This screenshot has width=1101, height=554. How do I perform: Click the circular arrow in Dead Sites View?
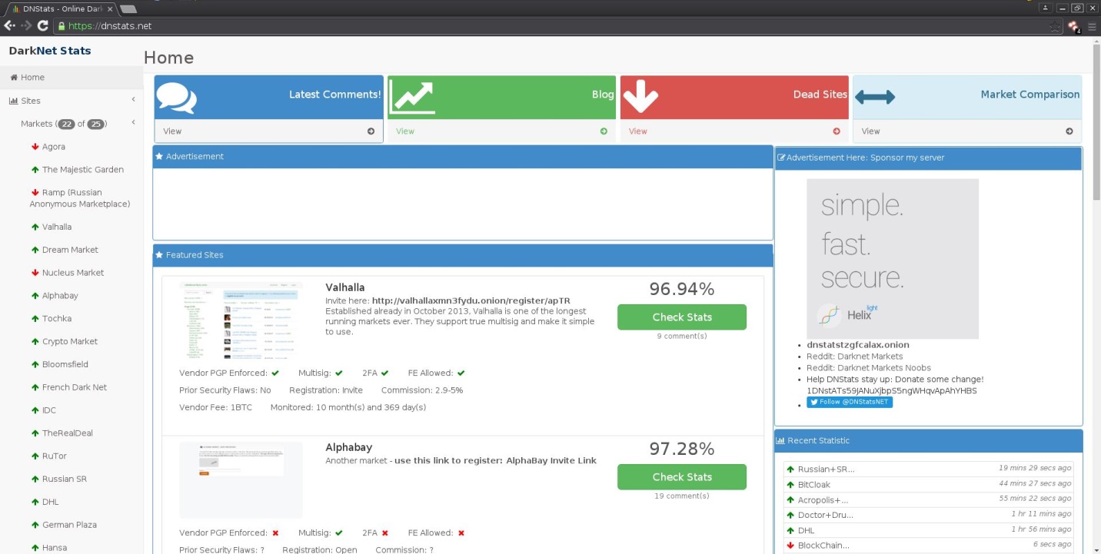point(837,131)
